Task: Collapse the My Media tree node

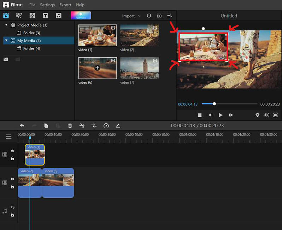Action: 6,40
